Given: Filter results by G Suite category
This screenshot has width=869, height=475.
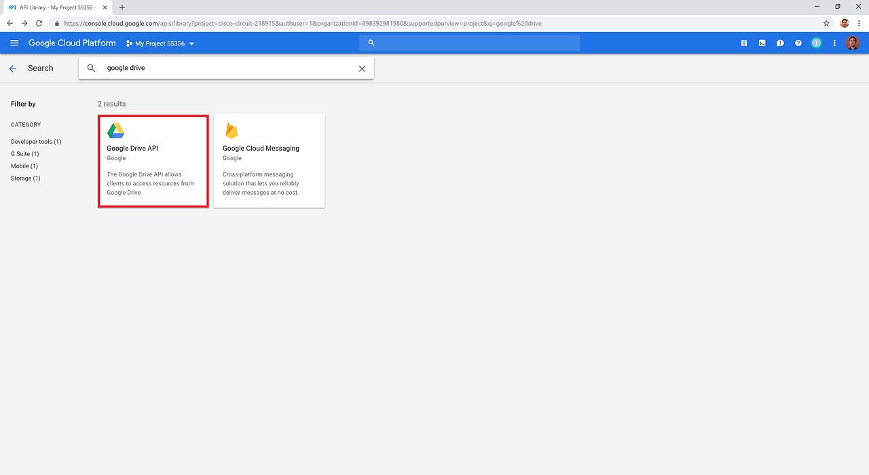Looking at the screenshot, I should pyautogui.click(x=24, y=153).
